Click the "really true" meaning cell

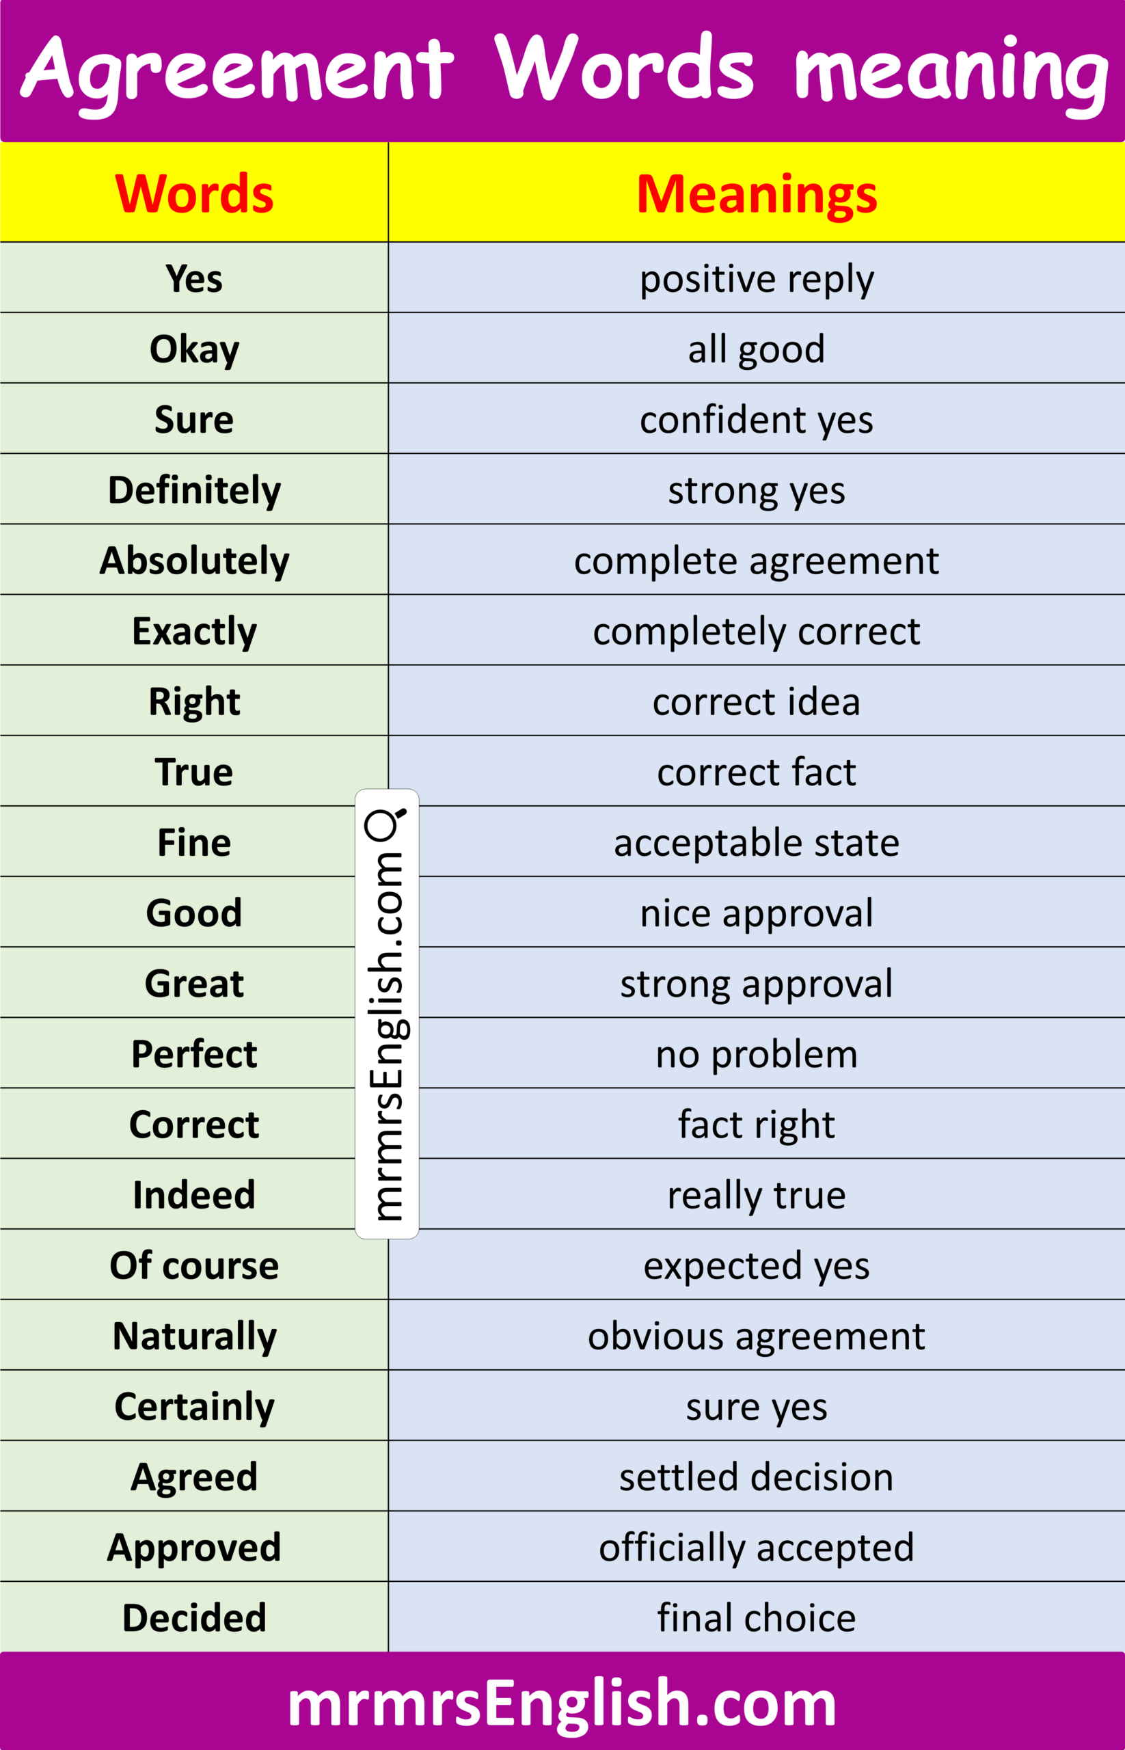click(x=756, y=1195)
